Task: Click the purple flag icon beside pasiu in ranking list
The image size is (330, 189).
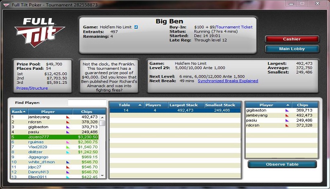Action: (68, 132)
